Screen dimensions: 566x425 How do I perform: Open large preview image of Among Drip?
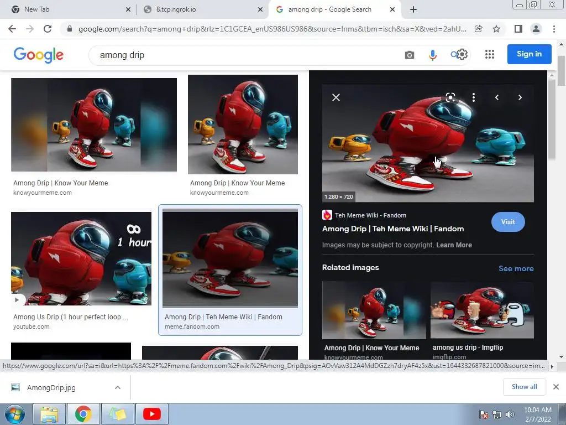pyautogui.click(x=428, y=143)
